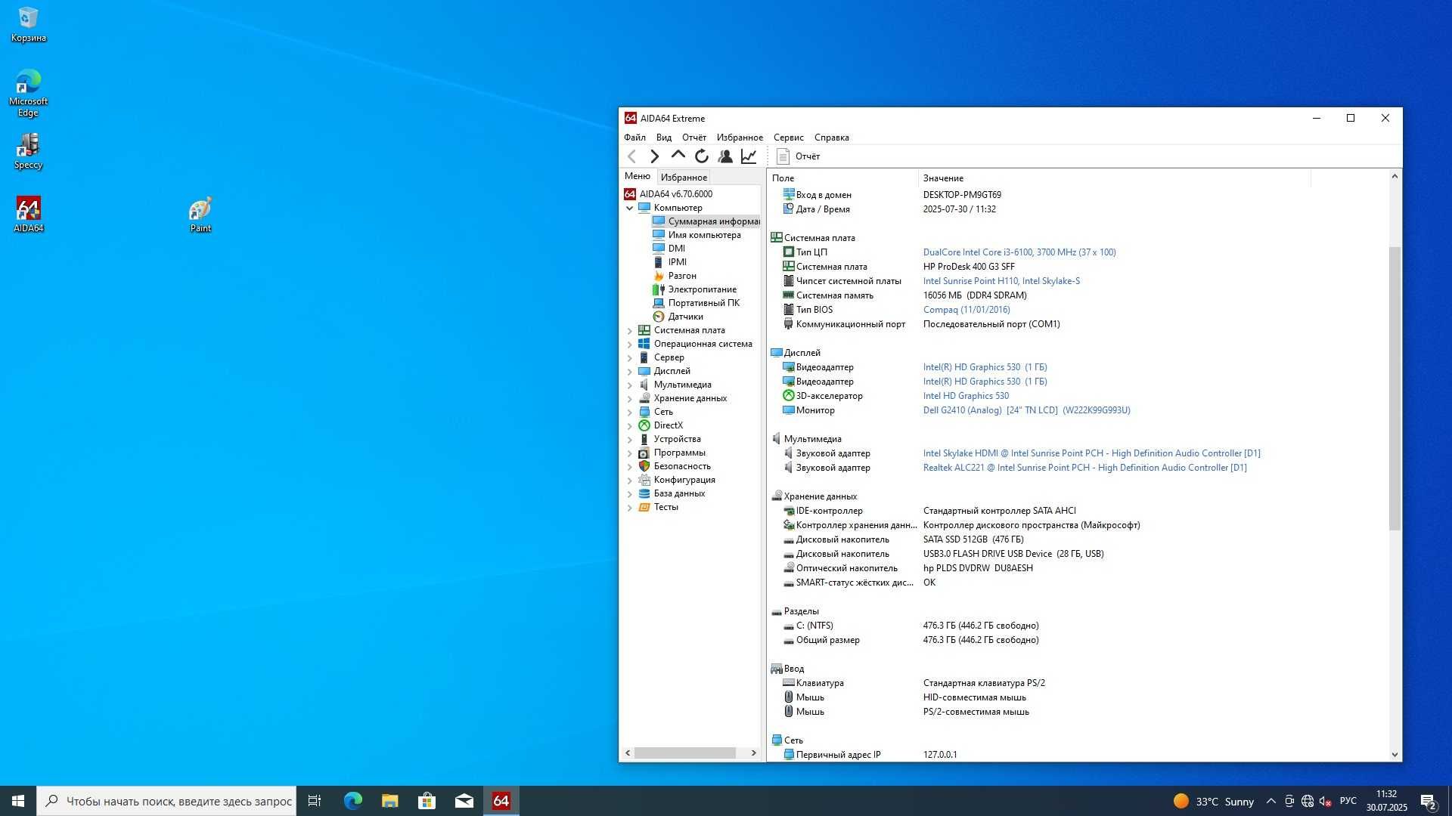Click the AIDA64 taskbar button
Viewport: 1452px width, 816px height.
click(501, 801)
